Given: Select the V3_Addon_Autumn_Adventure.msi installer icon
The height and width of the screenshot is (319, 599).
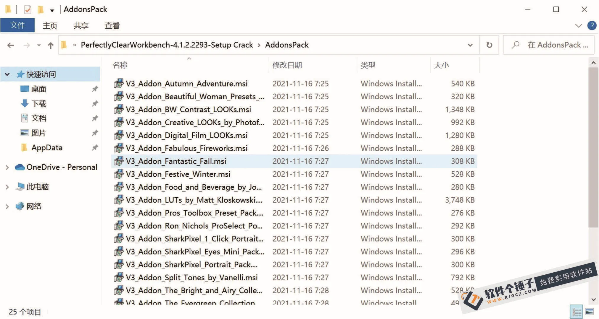Looking at the screenshot, I should (119, 83).
